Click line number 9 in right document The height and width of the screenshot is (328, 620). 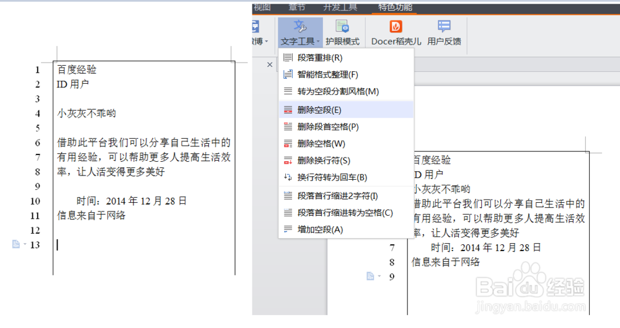[x=392, y=277]
